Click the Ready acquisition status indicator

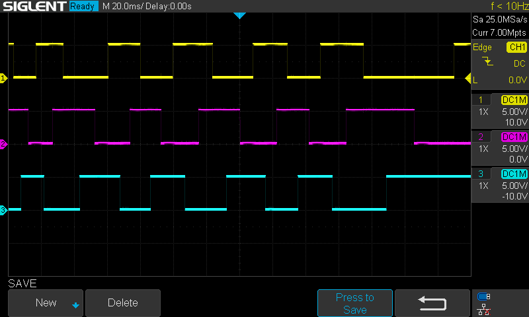[83, 6]
